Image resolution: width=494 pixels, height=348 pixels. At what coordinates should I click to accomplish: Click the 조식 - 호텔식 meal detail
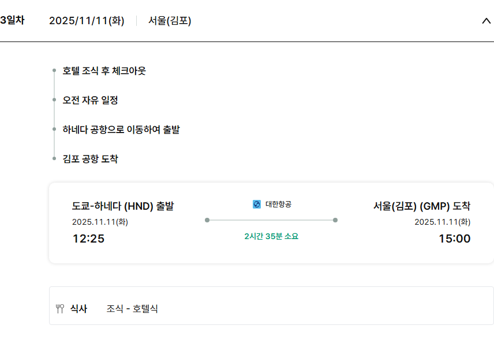coord(132,309)
